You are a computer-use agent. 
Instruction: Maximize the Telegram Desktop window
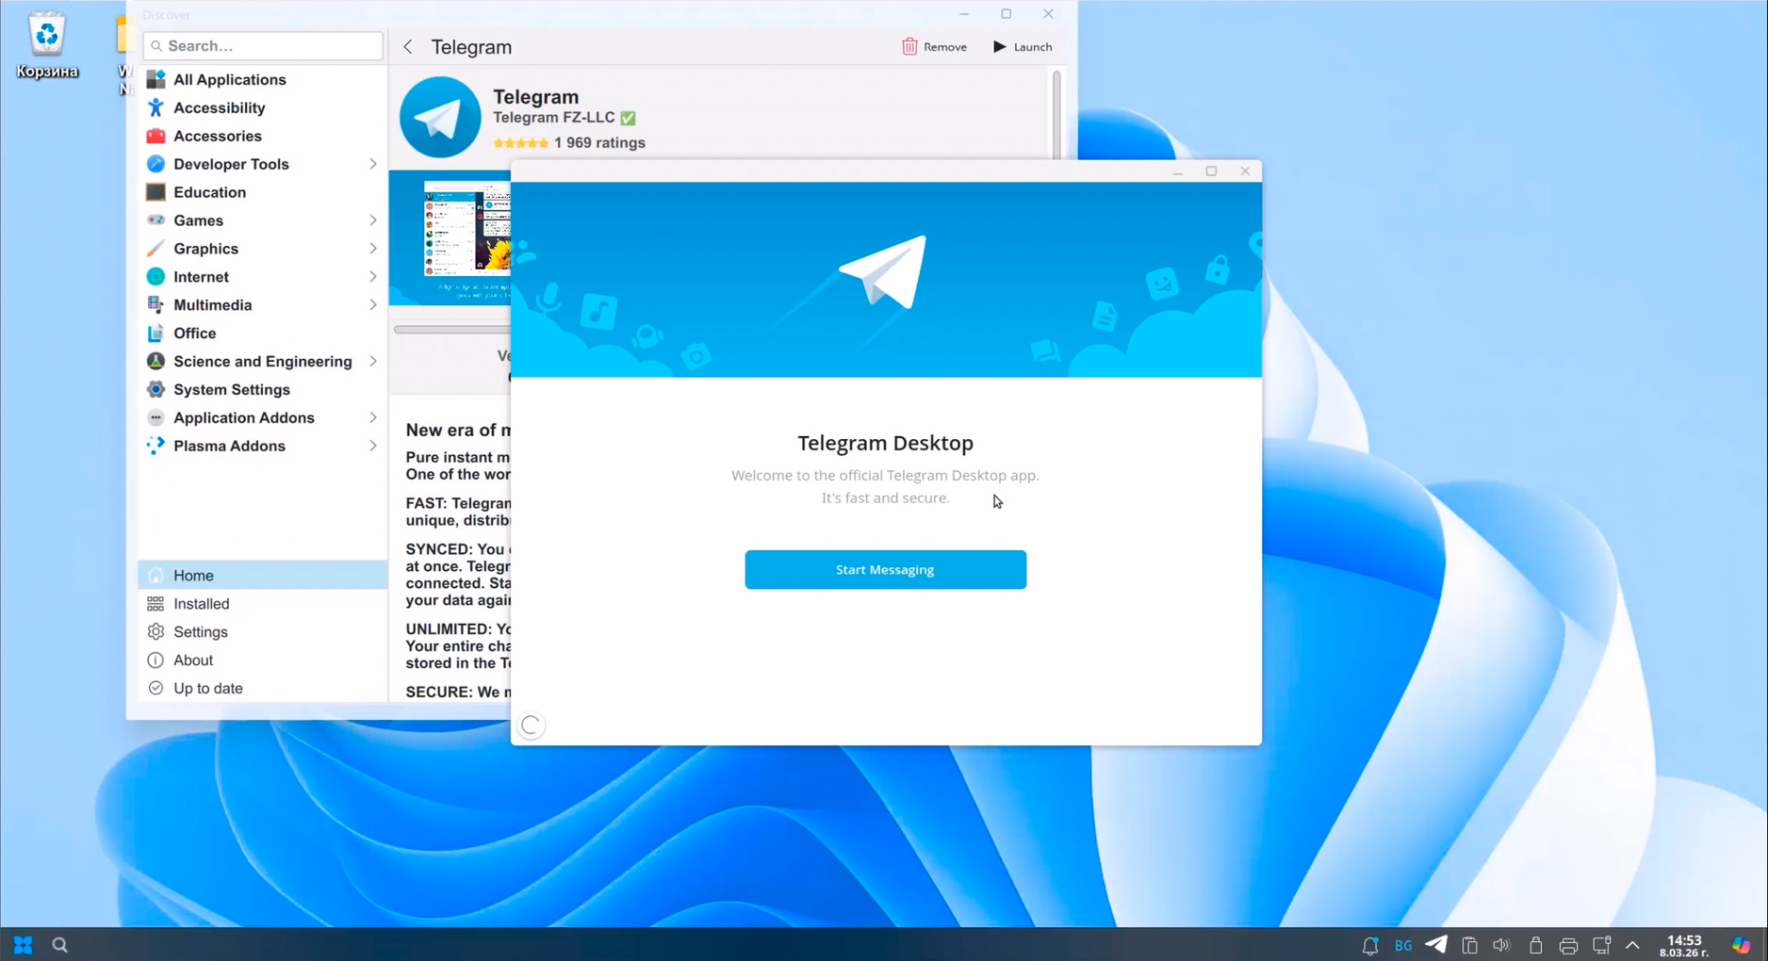coord(1211,171)
